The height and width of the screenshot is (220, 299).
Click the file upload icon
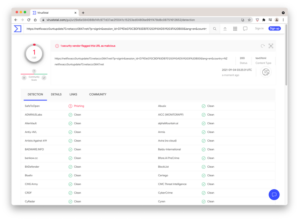[x=225, y=29]
